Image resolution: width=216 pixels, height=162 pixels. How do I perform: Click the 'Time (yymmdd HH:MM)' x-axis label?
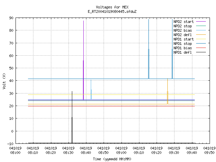[x=112, y=159]
